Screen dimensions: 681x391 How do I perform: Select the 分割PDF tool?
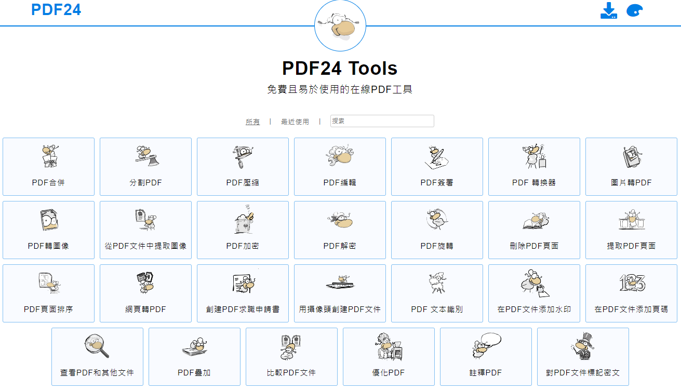(x=145, y=167)
